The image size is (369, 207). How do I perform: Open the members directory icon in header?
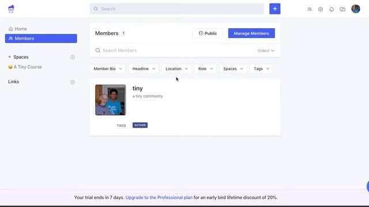pyautogui.click(x=310, y=9)
